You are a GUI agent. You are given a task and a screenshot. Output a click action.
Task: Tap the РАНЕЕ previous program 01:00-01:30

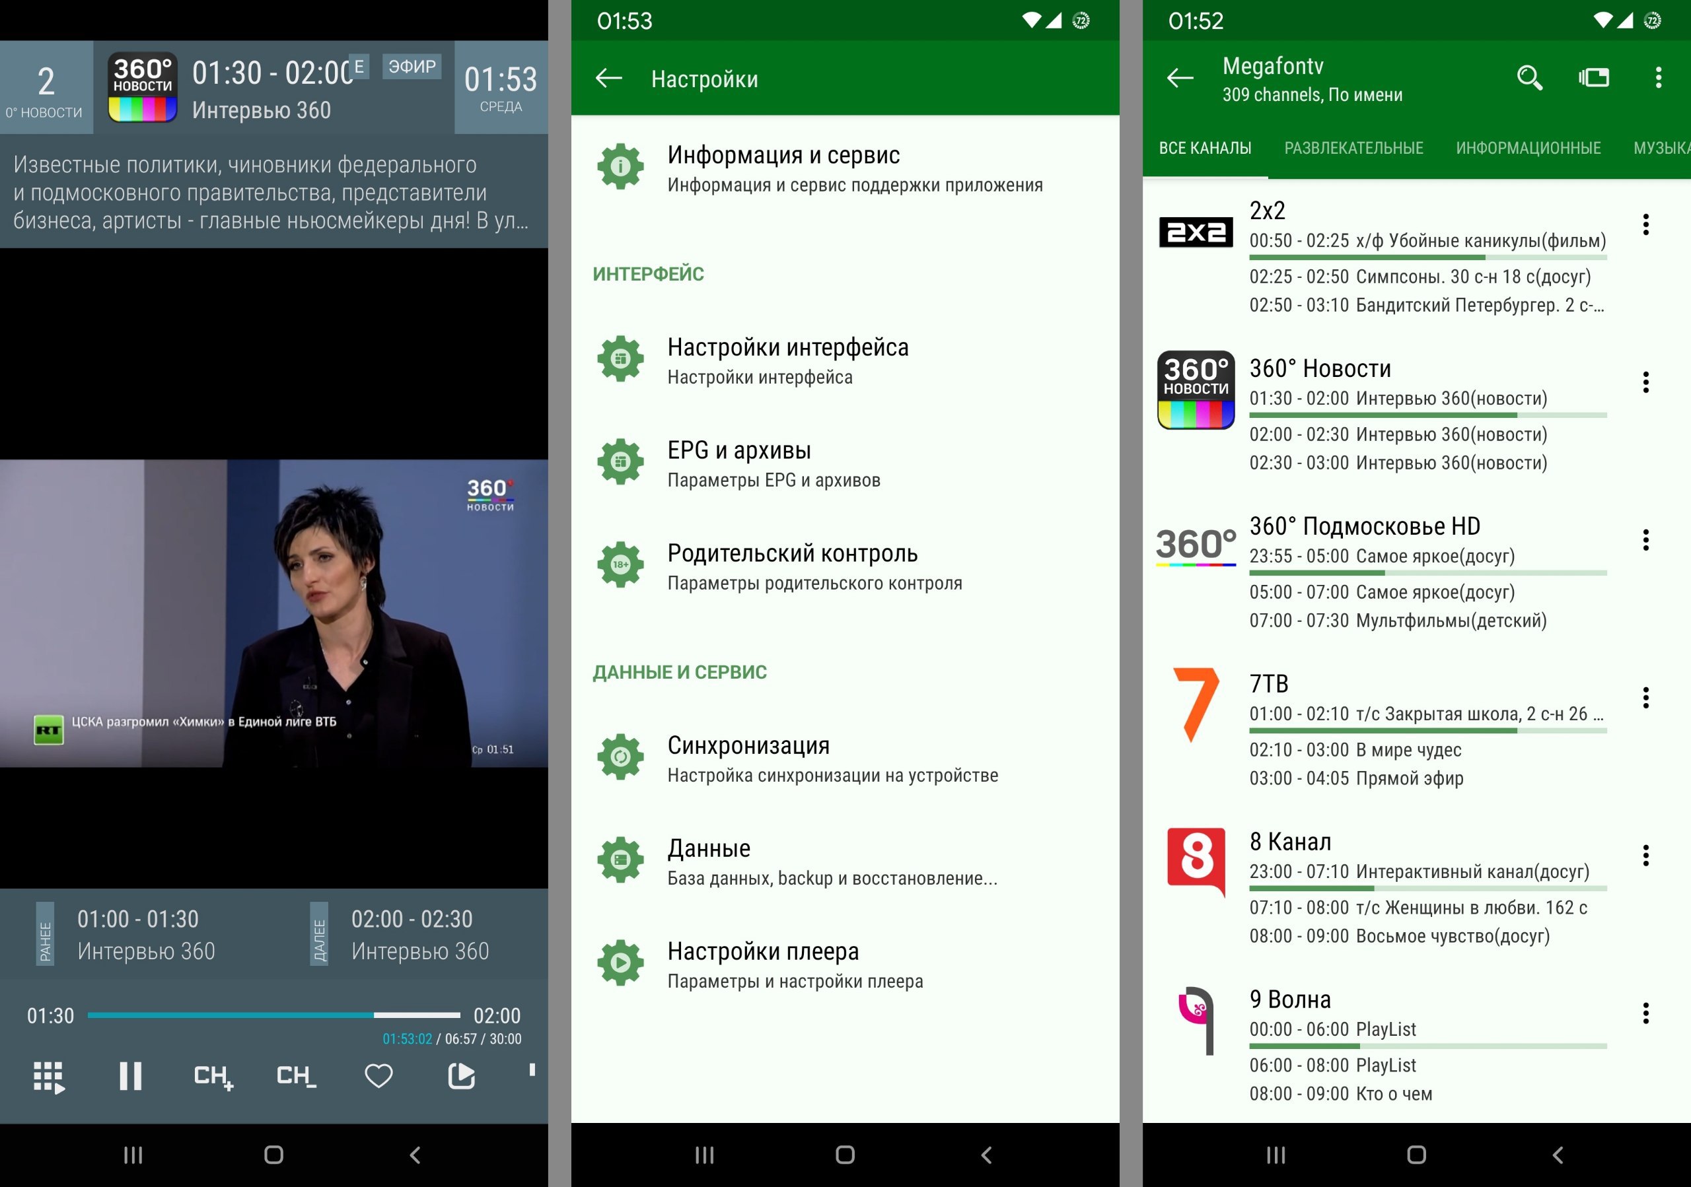tap(140, 934)
